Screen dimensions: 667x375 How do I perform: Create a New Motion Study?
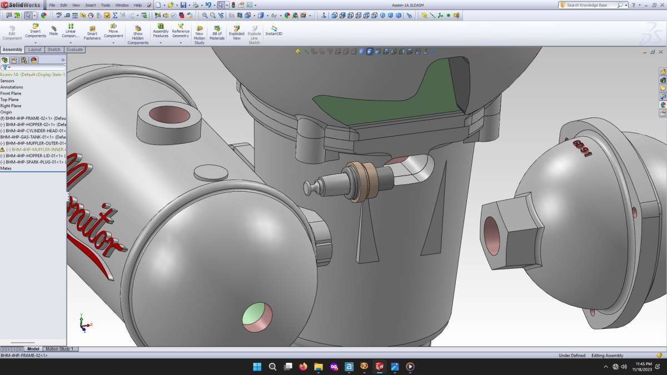[x=200, y=35]
